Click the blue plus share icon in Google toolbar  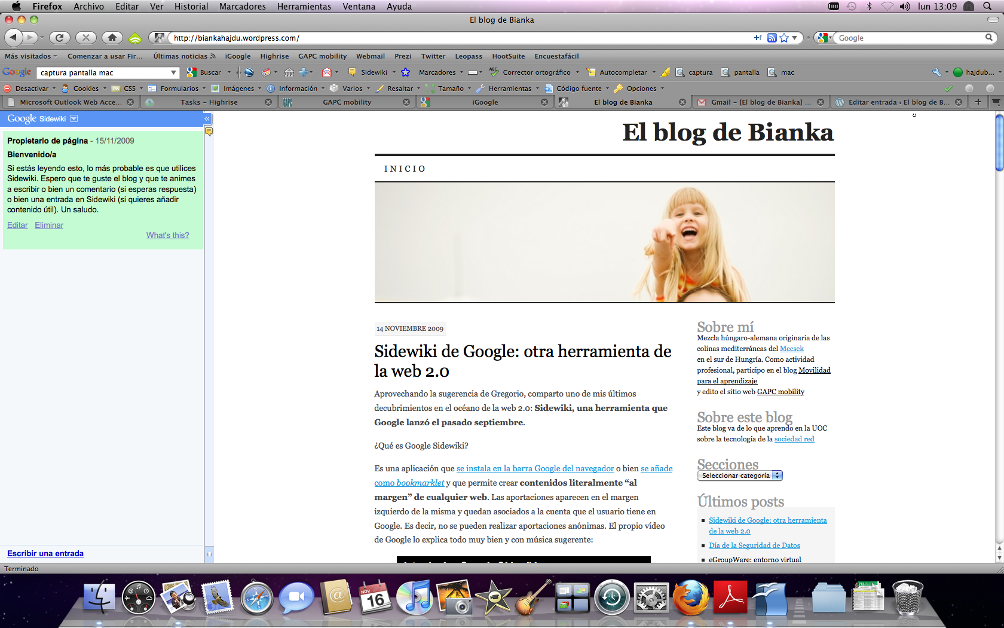[x=304, y=72]
